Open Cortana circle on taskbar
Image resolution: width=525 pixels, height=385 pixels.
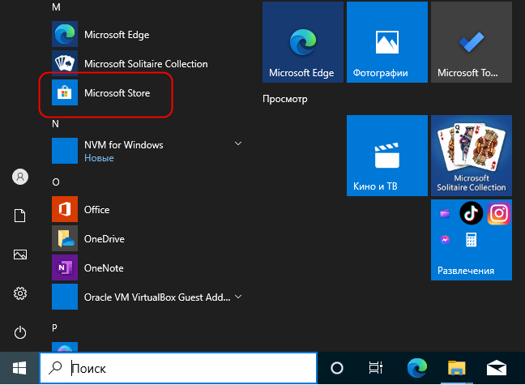337,368
